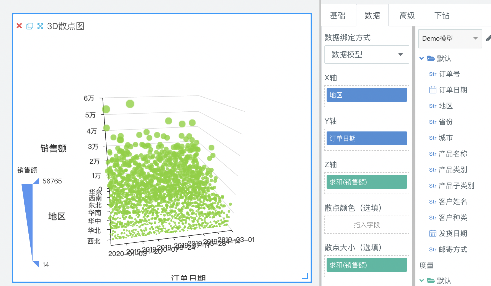Click the calendar icon for 发货日期 field
This screenshot has width=491, height=286.
pos(433,233)
